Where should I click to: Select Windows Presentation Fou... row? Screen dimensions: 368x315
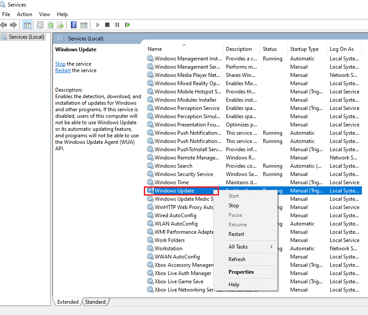(253, 124)
